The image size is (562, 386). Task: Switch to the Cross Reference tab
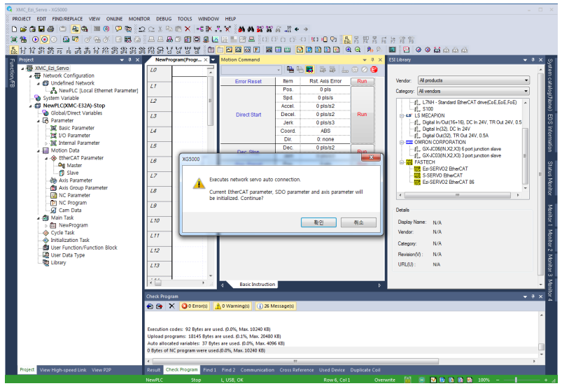click(297, 370)
